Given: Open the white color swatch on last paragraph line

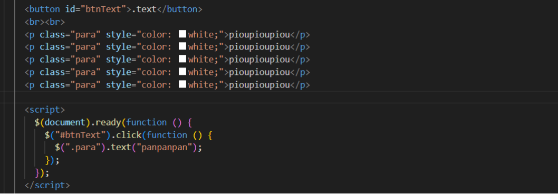Looking at the screenshot, I should tap(182, 85).
